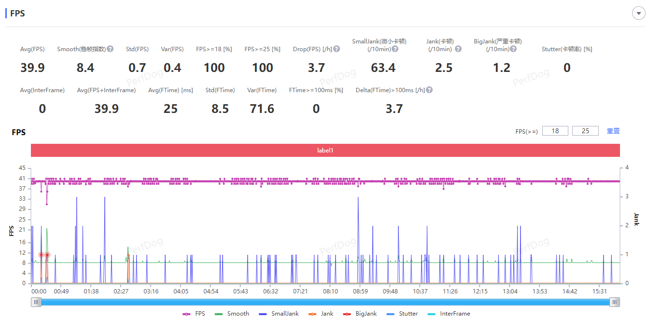648x319 pixels.
Task: Toggle SmallJank series in the legend
Action: [278, 314]
